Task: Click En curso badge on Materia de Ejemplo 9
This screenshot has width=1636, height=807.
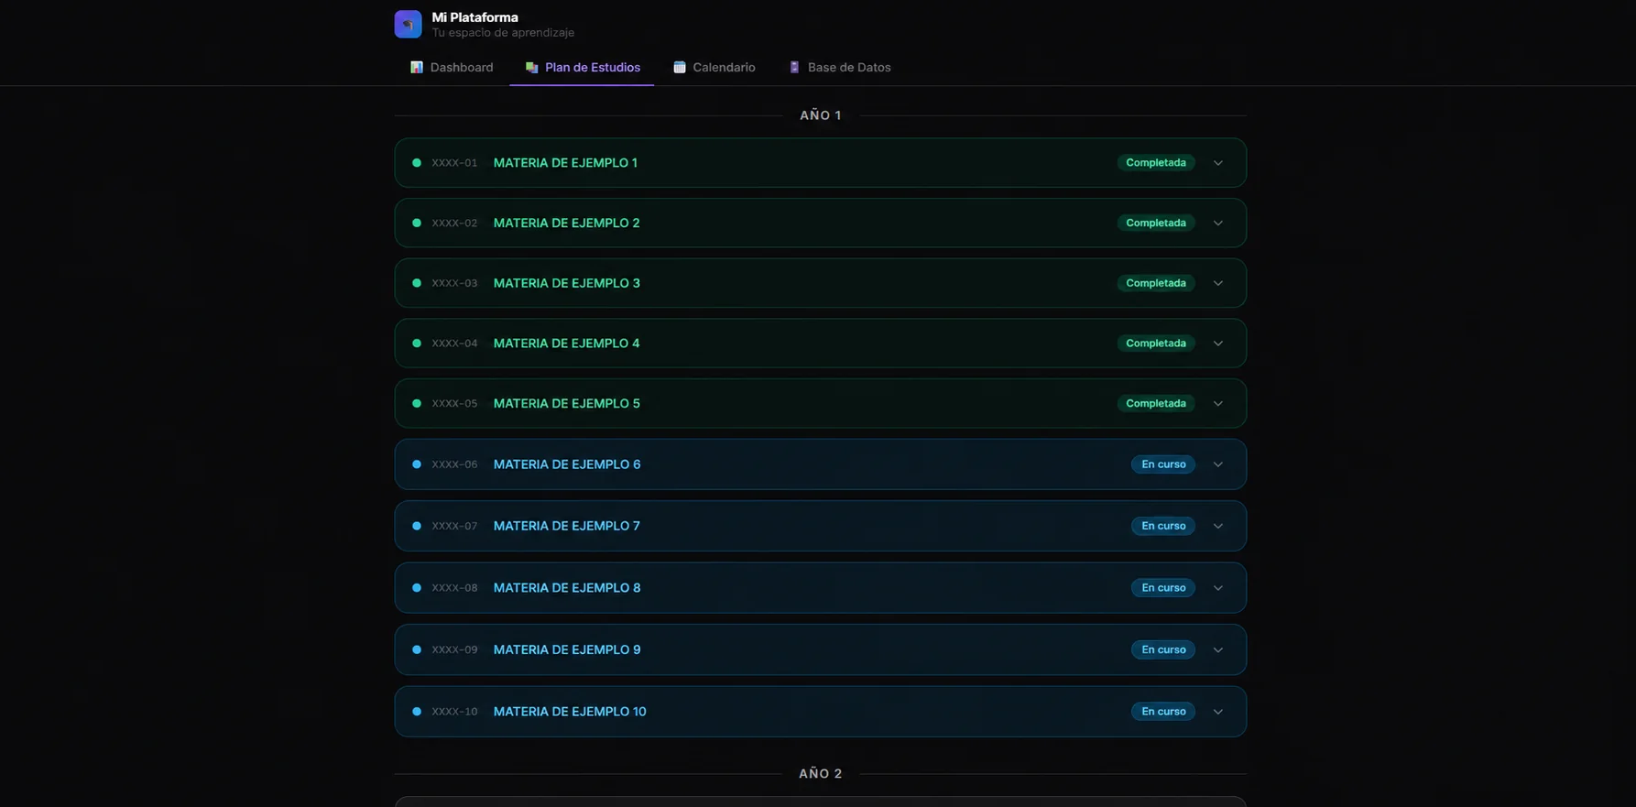Action: pyautogui.click(x=1163, y=649)
